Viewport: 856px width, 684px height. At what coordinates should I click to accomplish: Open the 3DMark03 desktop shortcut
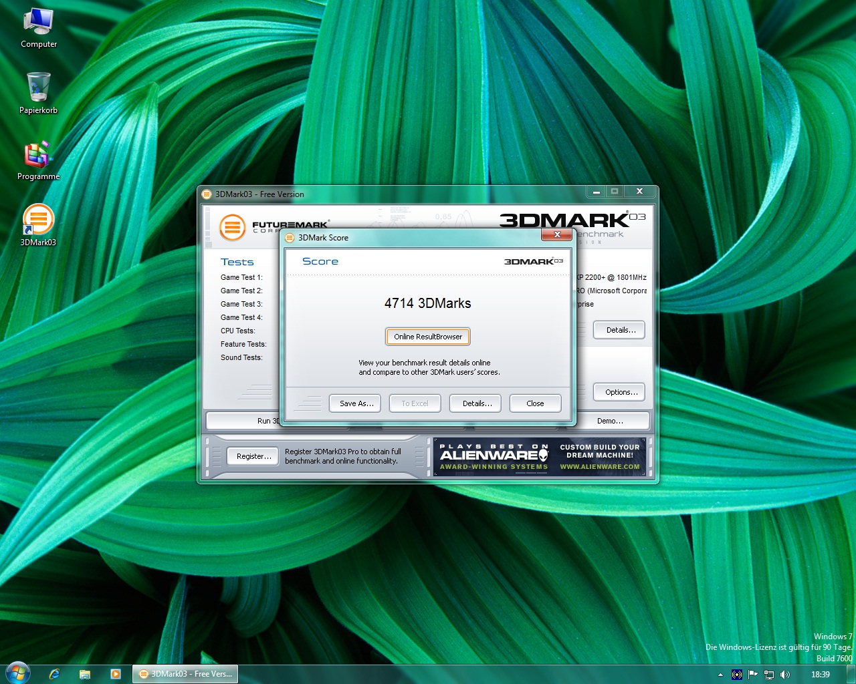[x=38, y=220]
